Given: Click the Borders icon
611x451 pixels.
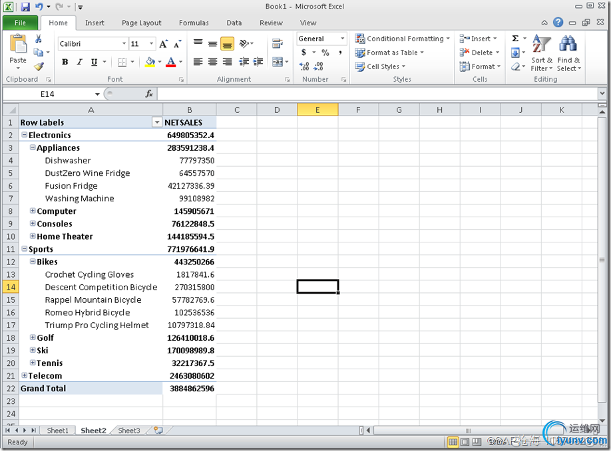Looking at the screenshot, I should 122,62.
